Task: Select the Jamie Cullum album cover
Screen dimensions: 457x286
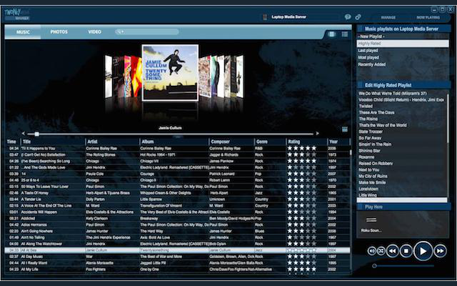Action: tap(170, 73)
